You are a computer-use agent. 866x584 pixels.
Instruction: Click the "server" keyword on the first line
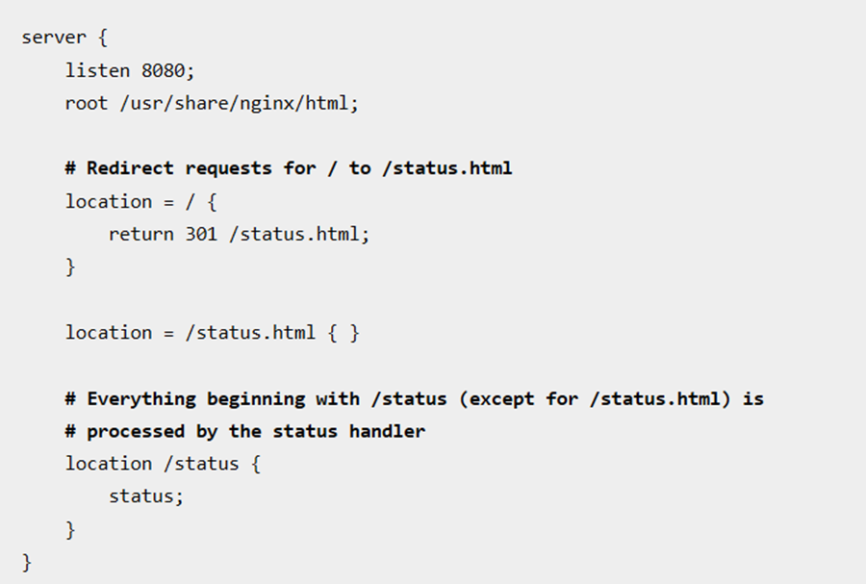point(54,38)
